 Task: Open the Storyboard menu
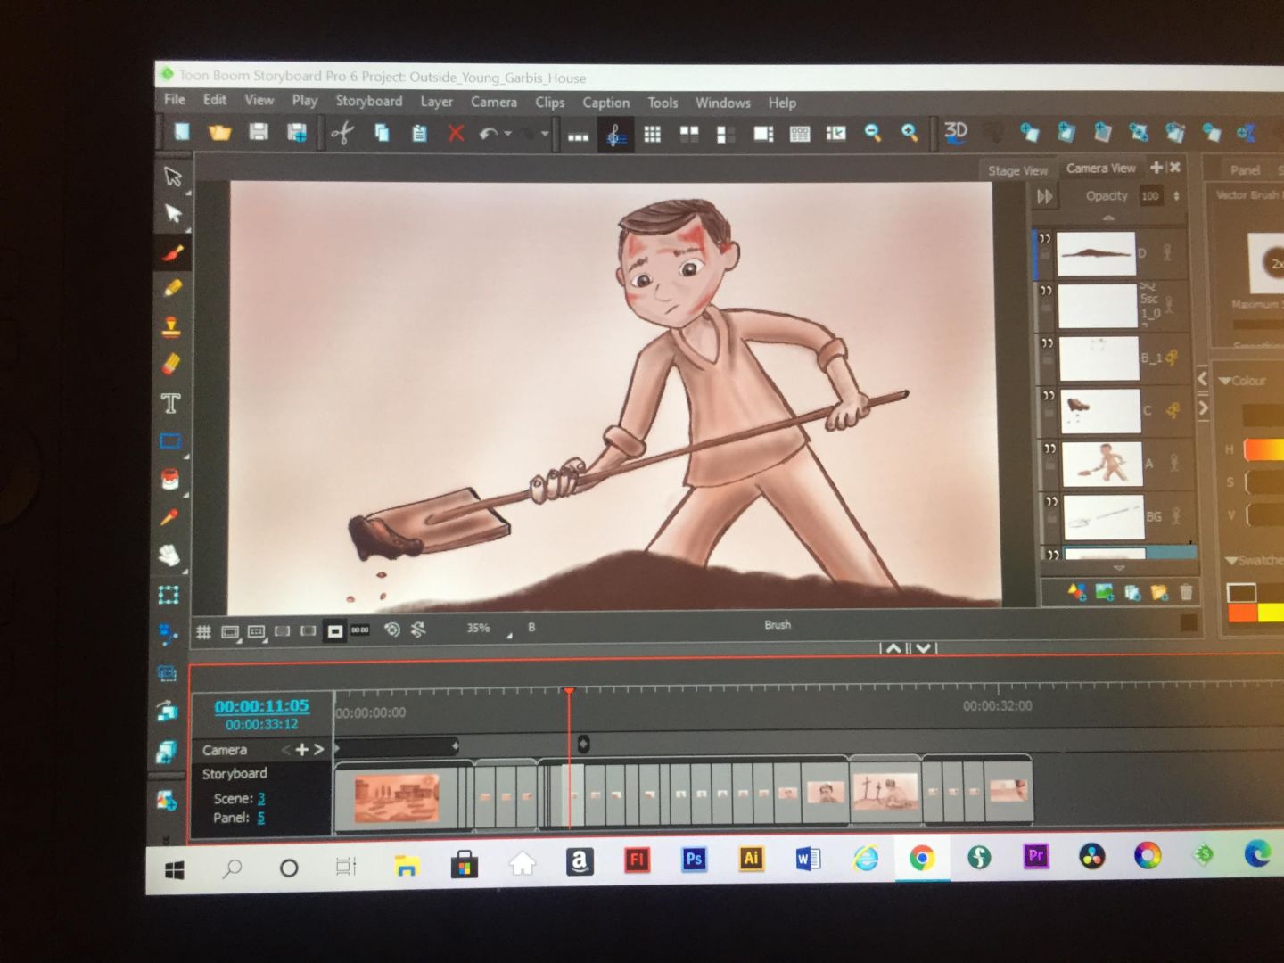[368, 102]
